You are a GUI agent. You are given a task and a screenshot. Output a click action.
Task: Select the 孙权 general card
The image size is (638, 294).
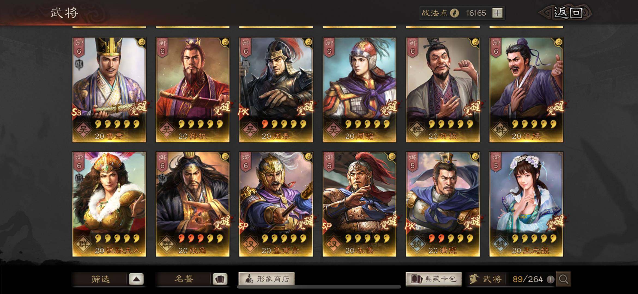[192, 90]
